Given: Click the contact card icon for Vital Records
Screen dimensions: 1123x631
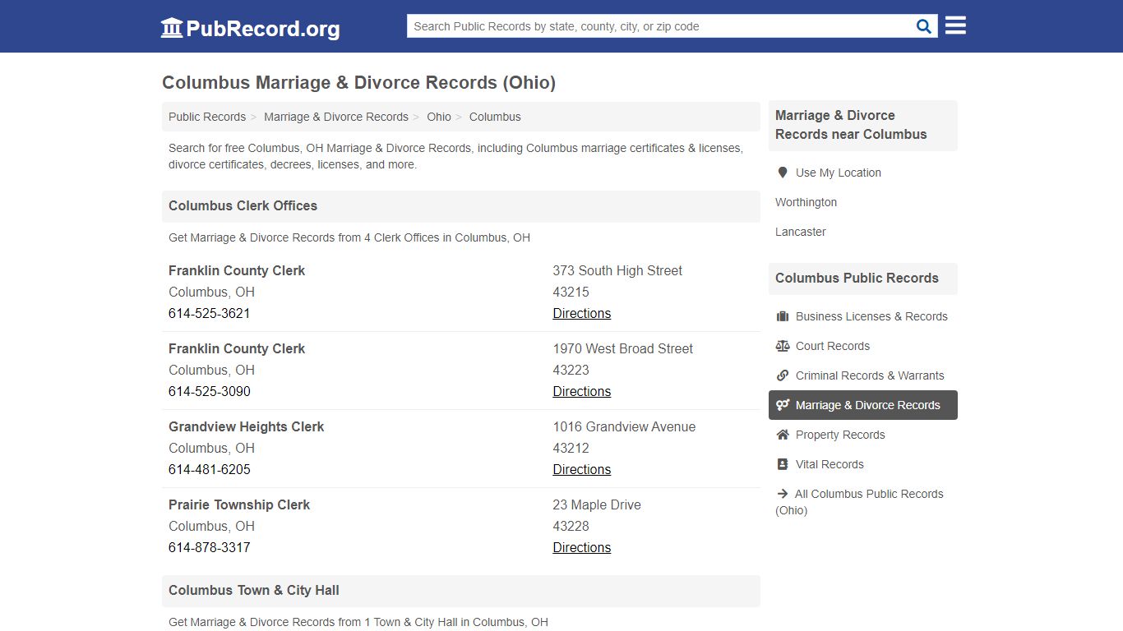Looking at the screenshot, I should click(x=783, y=464).
